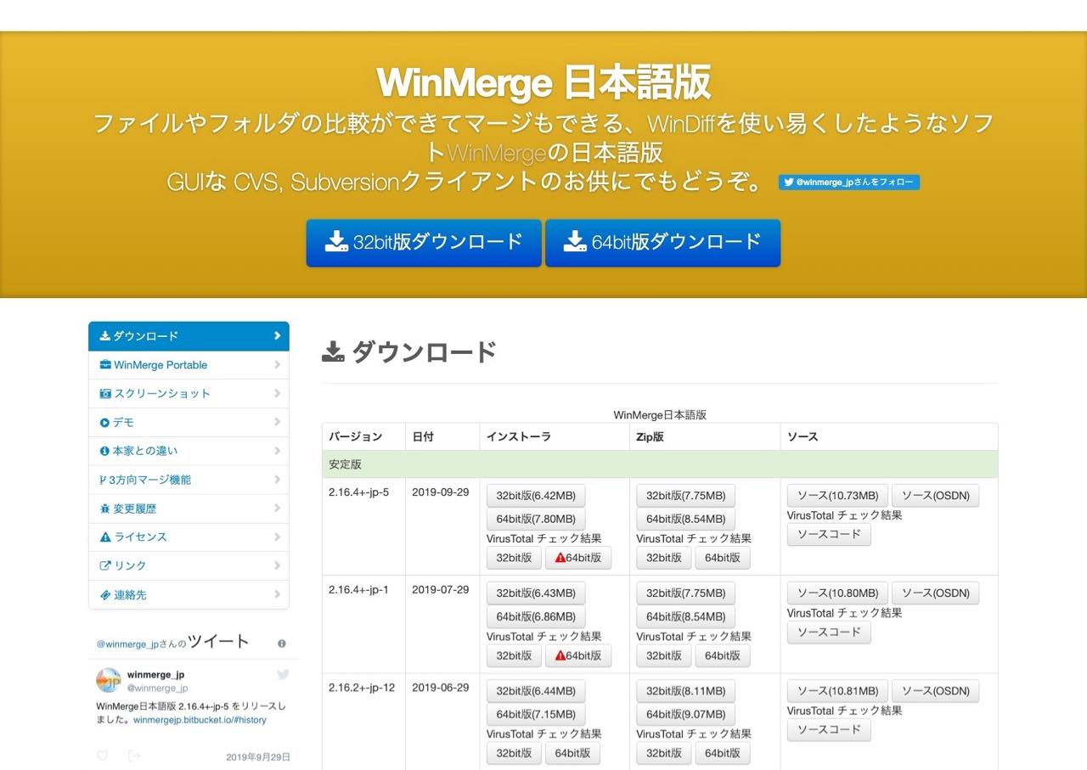Open the ダウンロード sidebar menu item
Viewport: 1087px width, 770px height.
[x=189, y=336]
